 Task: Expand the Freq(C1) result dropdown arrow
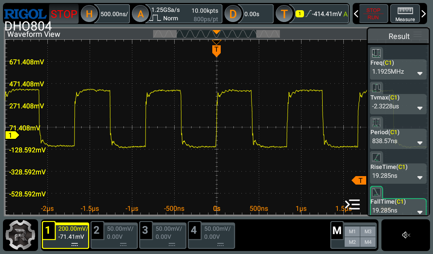[x=420, y=73]
